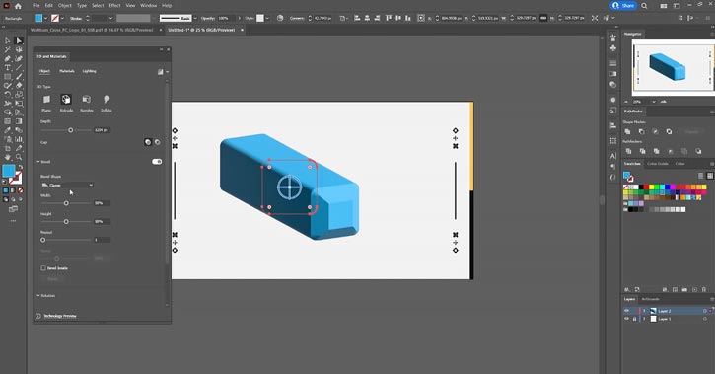This screenshot has width=715, height=374.
Task: Enable the Bevel Inside checkbox
Action: pos(43,268)
